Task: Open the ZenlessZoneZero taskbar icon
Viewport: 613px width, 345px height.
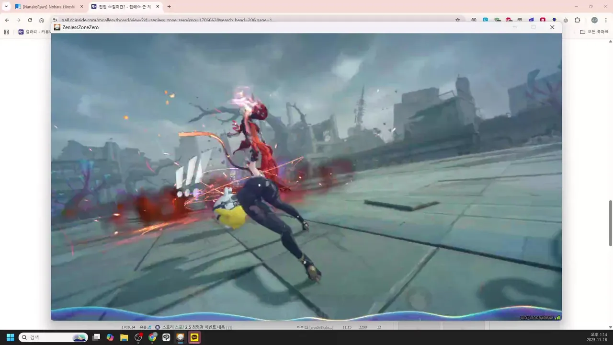Action: (180, 337)
